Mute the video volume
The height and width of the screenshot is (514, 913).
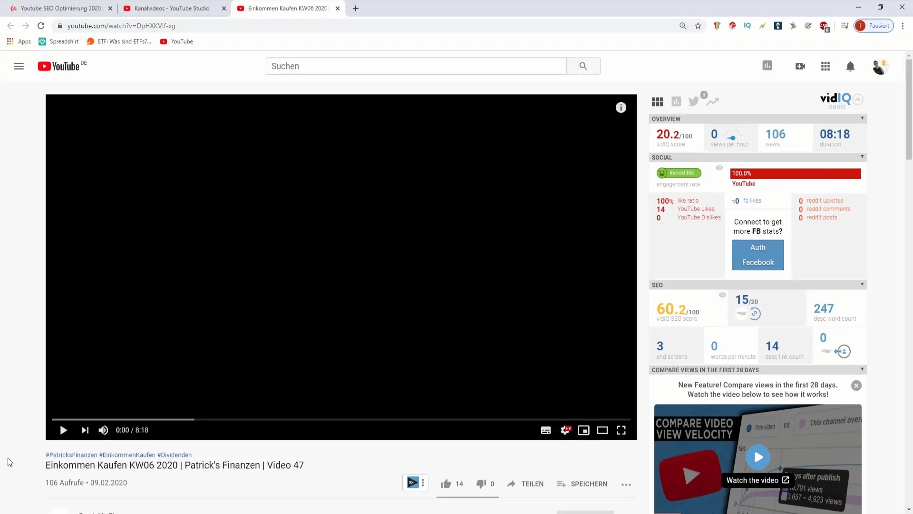click(x=103, y=430)
